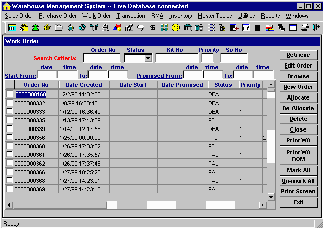
Task: Click the Kit No search field
Action: [177, 58]
